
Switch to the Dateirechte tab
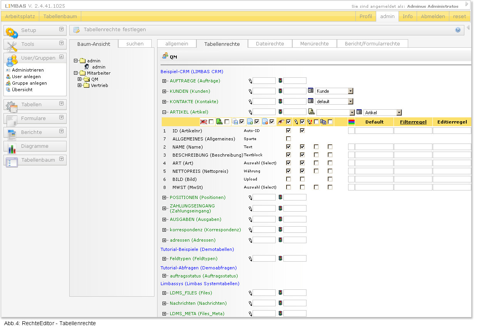[270, 44]
